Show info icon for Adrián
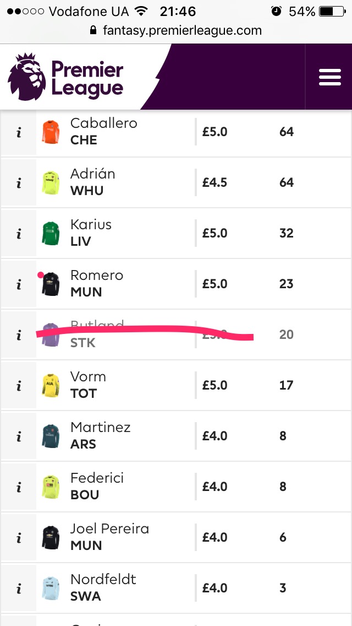Viewport: 352px width, 626px height. (19, 183)
